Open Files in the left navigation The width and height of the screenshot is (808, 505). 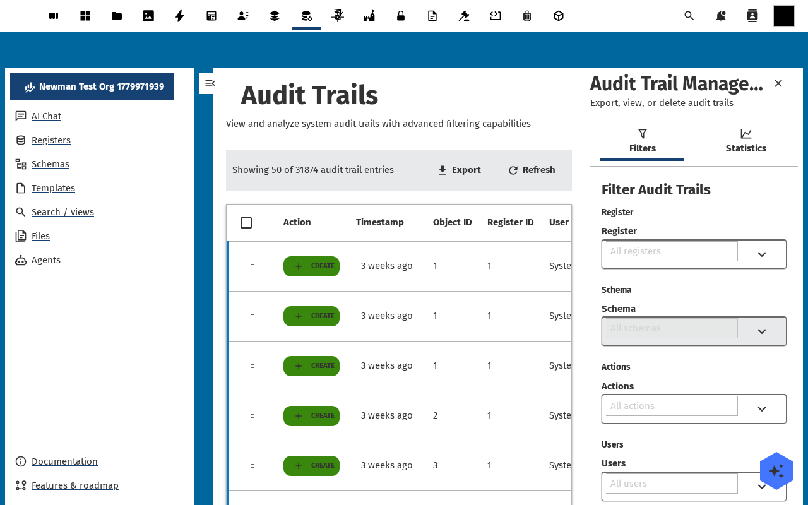point(40,236)
